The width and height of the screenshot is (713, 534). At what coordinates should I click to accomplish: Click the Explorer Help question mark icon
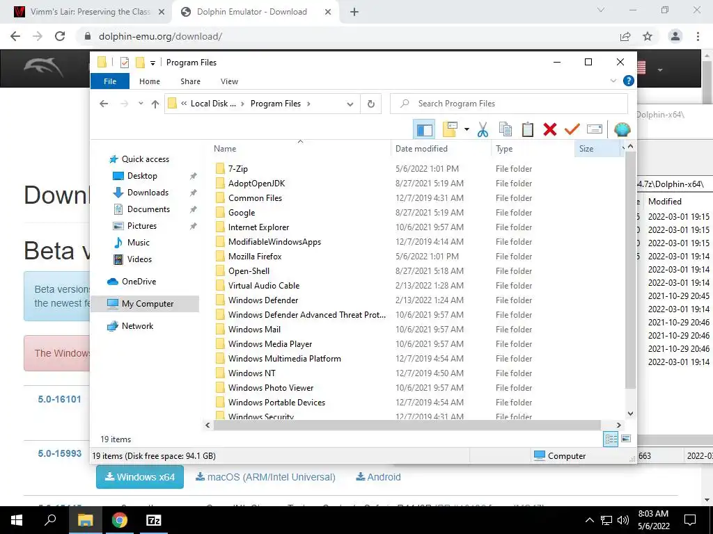tap(629, 81)
